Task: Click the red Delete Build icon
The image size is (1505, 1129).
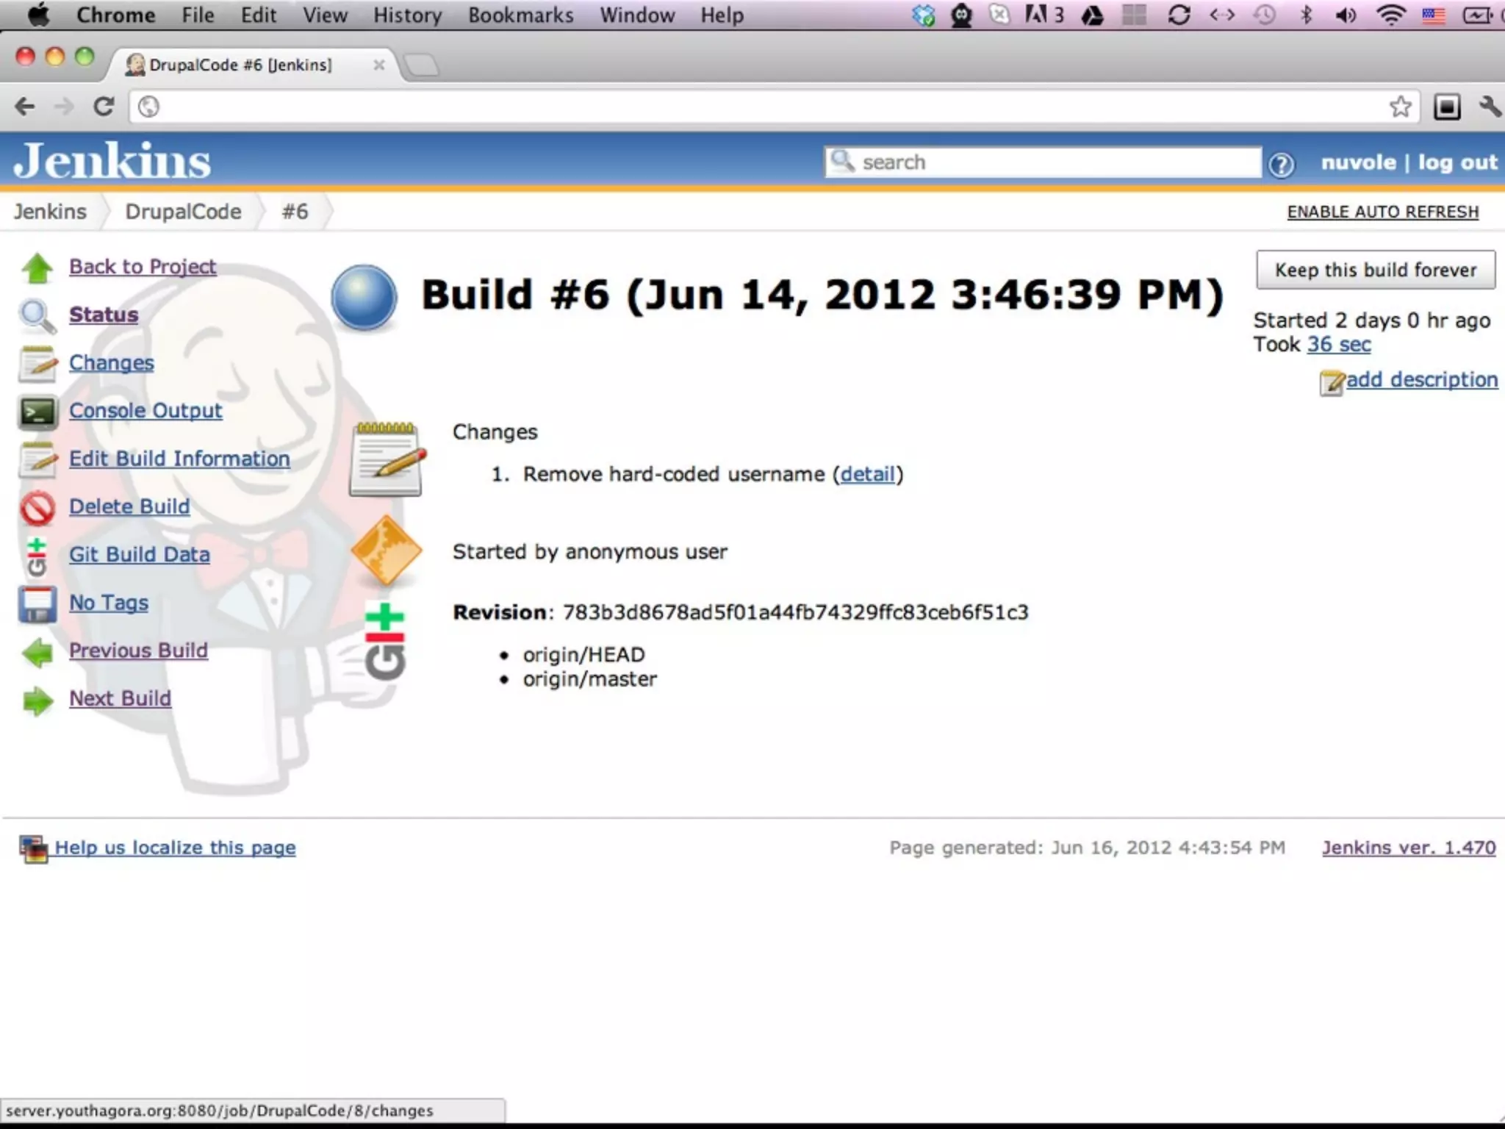Action: pos(37,508)
